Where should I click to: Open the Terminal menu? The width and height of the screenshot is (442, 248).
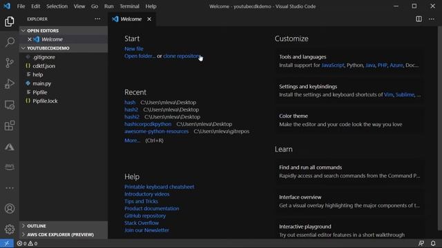tap(129, 6)
